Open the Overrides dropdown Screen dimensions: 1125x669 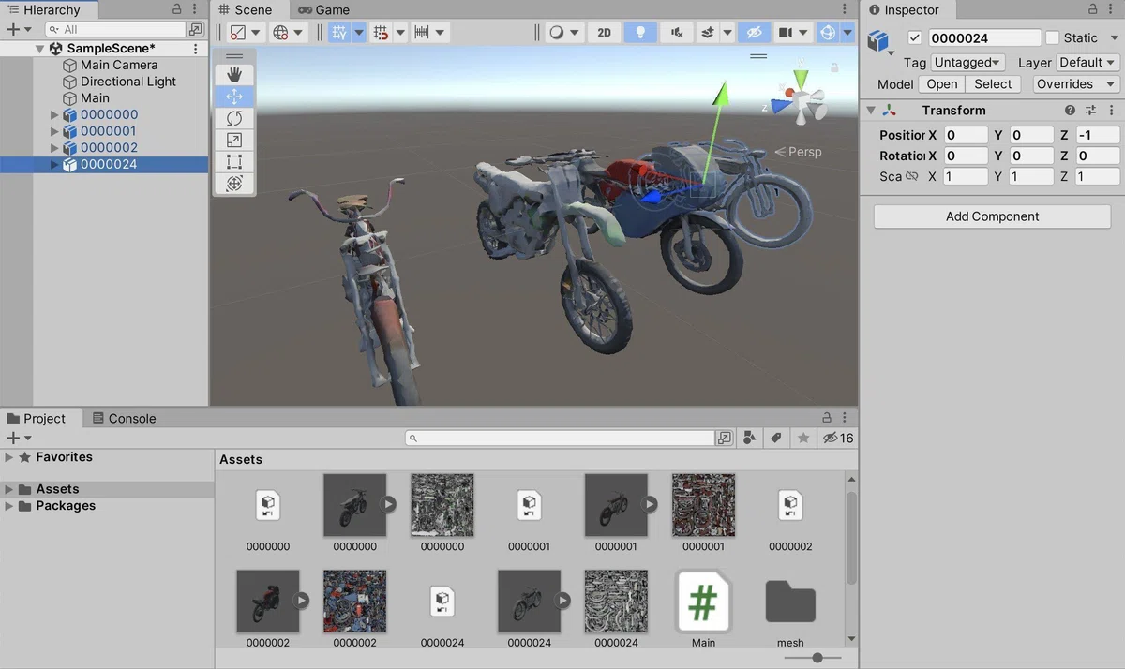[x=1076, y=84]
